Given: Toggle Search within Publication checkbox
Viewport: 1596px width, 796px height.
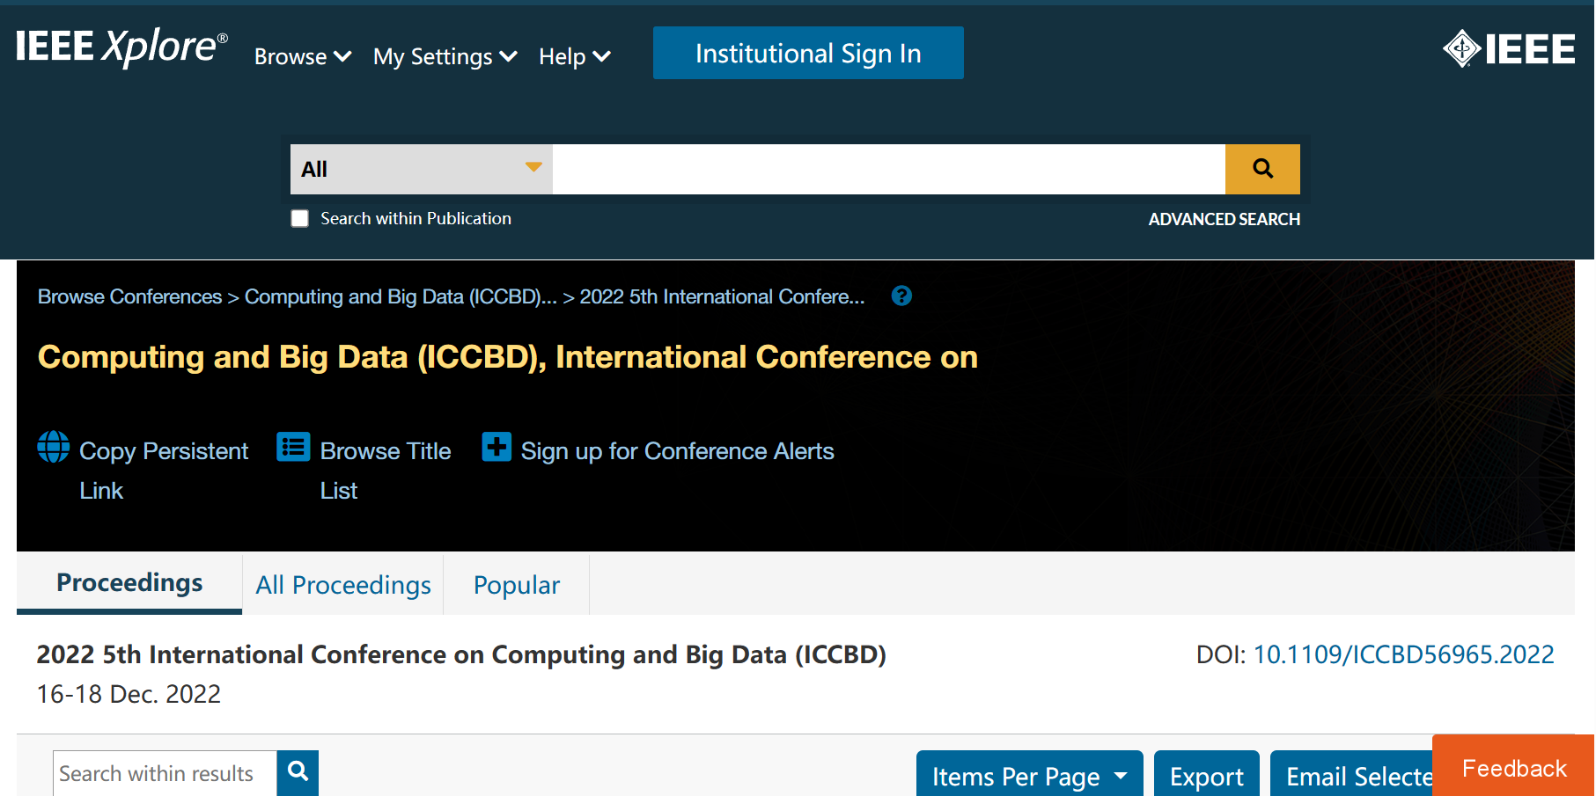Looking at the screenshot, I should coord(300,218).
